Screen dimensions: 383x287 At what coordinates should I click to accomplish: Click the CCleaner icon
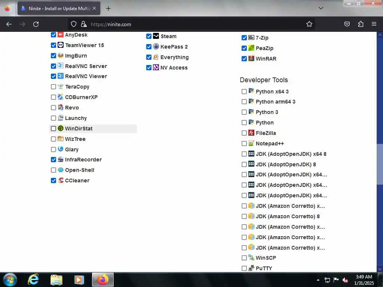(x=61, y=180)
